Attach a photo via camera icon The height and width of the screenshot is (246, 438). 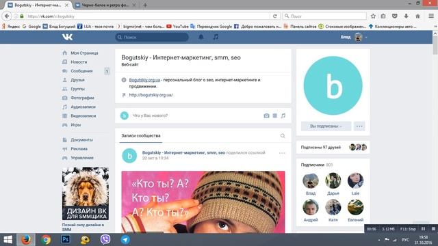pos(266,115)
